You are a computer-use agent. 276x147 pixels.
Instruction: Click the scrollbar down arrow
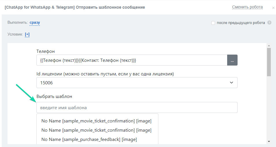[x=269, y=141]
